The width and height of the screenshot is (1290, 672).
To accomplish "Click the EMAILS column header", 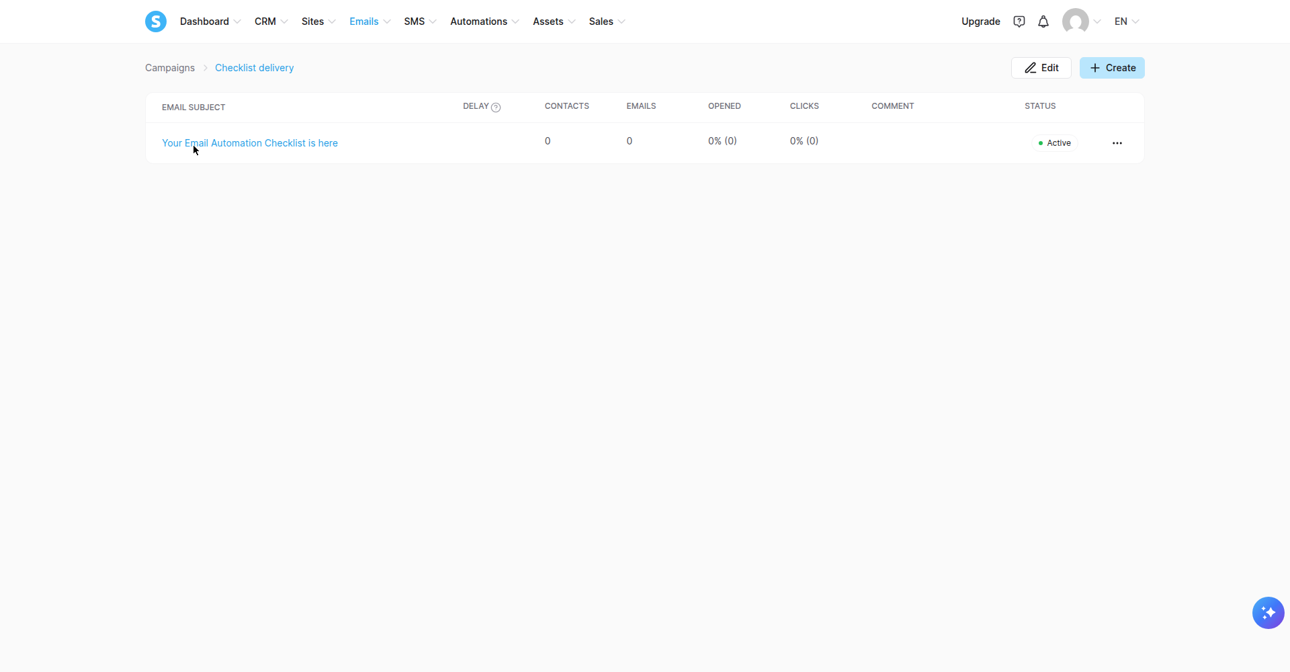I will click(641, 106).
